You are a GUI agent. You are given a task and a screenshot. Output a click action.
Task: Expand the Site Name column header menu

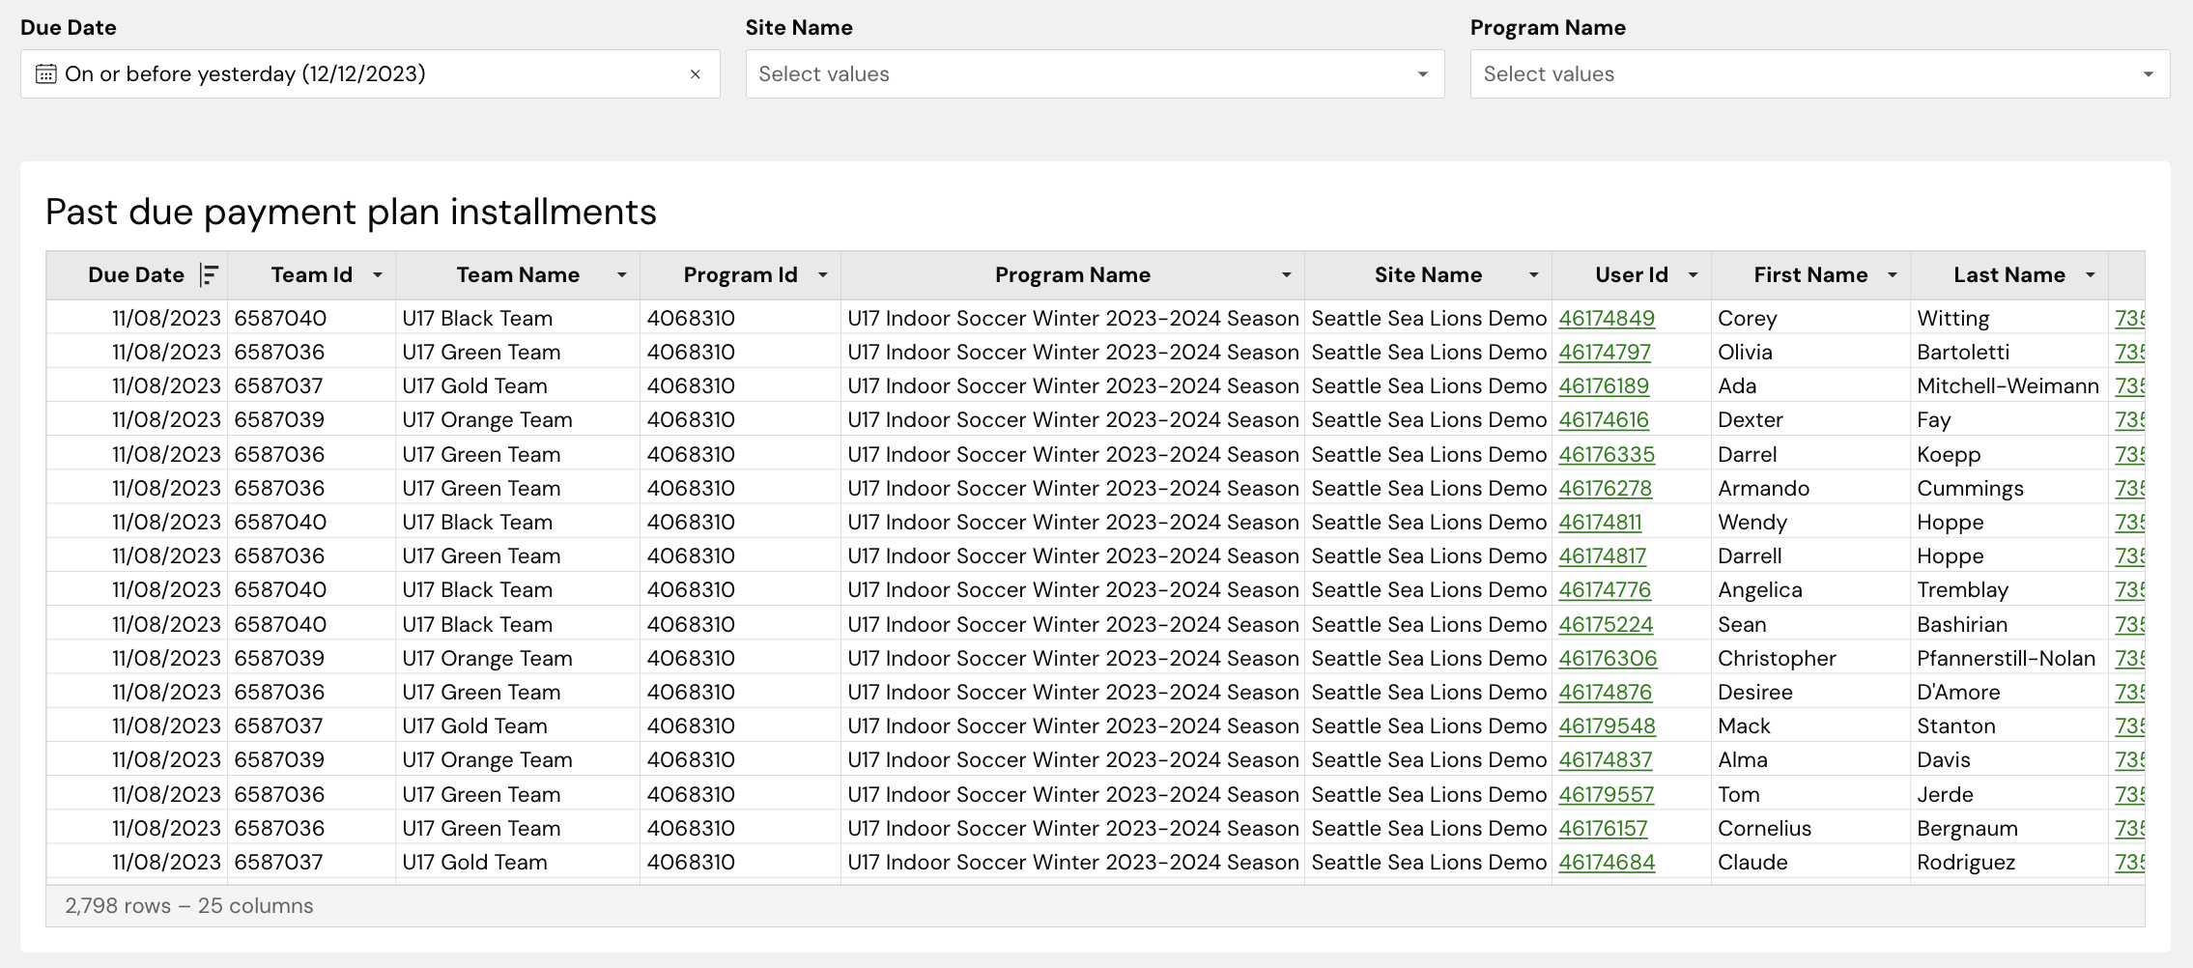click(1533, 275)
